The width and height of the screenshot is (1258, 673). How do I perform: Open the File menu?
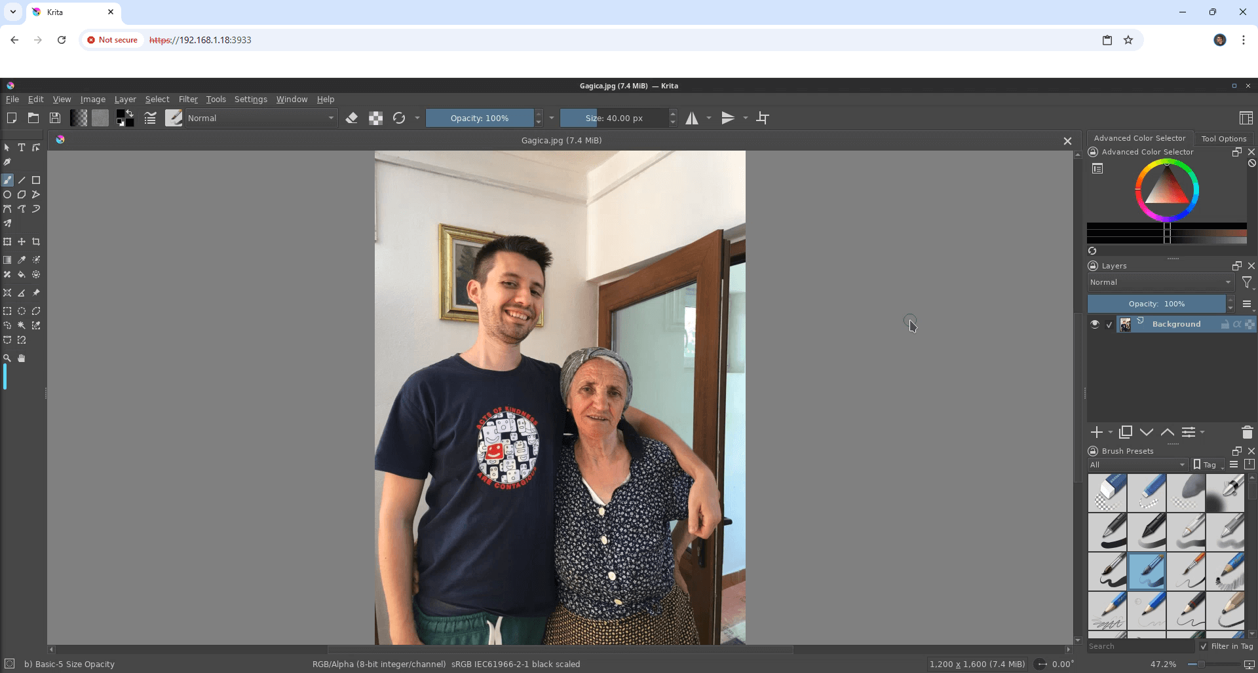coord(12,100)
